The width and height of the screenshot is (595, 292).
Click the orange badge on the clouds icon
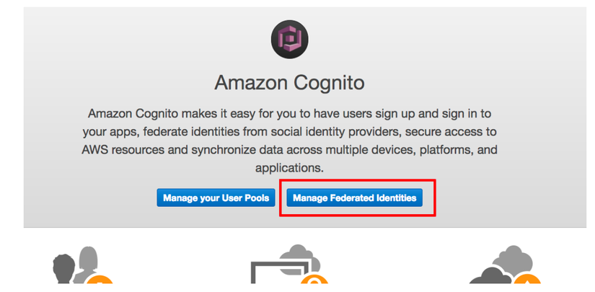pyautogui.click(x=529, y=283)
